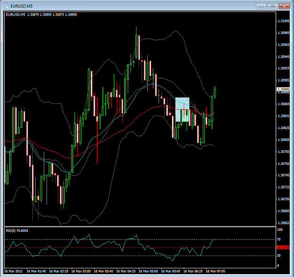294x277 pixels.
Task: Maximize the EURUSD,M5 chart window
Action: click(273, 6)
